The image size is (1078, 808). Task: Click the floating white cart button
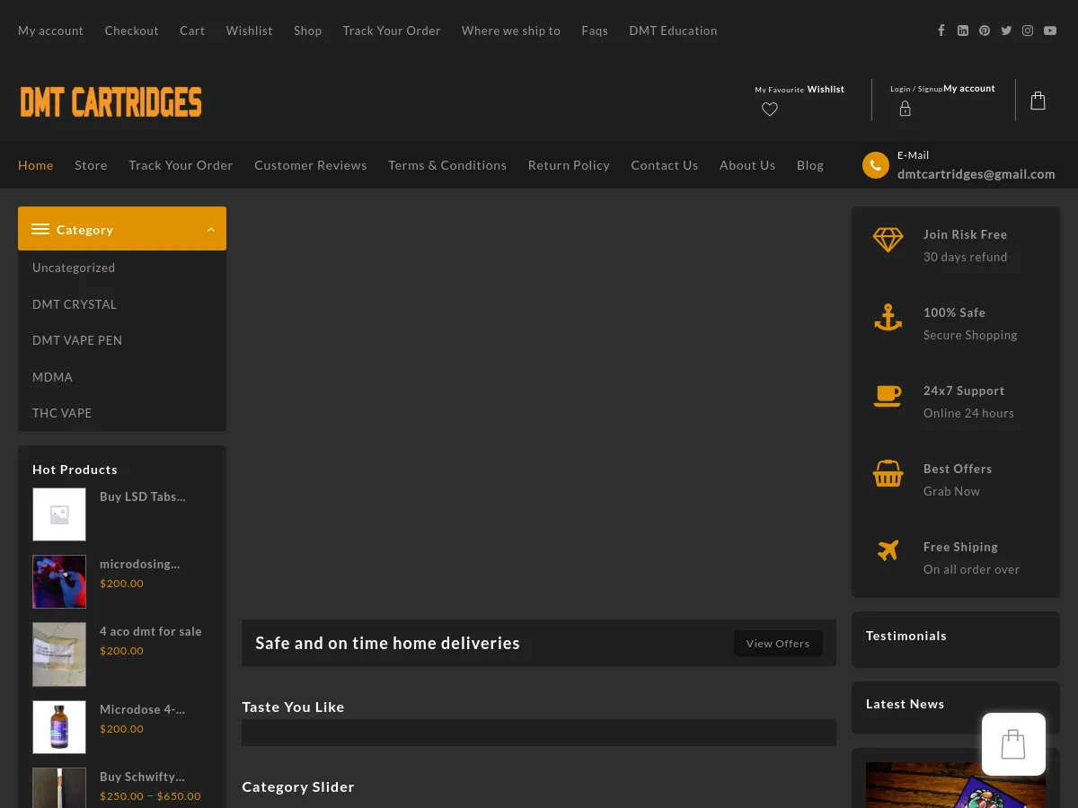tap(1013, 744)
